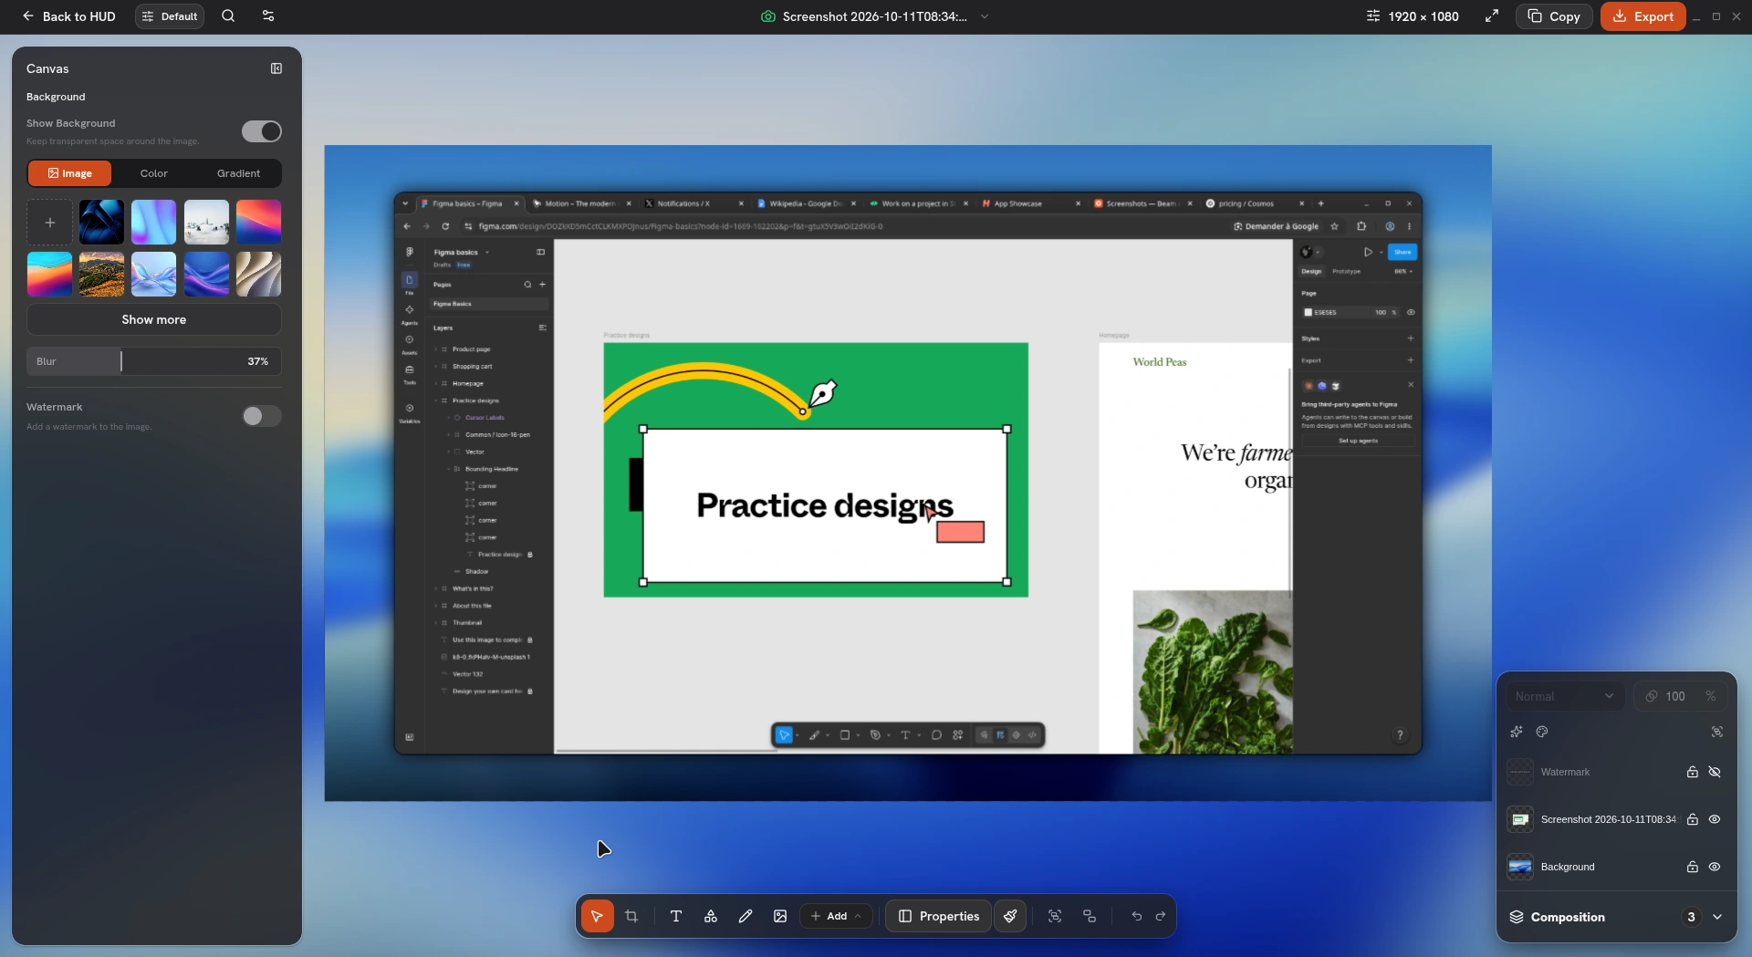Open the 1920 × 1080 size options
This screenshot has height=957, width=1752.
(x=1412, y=16)
